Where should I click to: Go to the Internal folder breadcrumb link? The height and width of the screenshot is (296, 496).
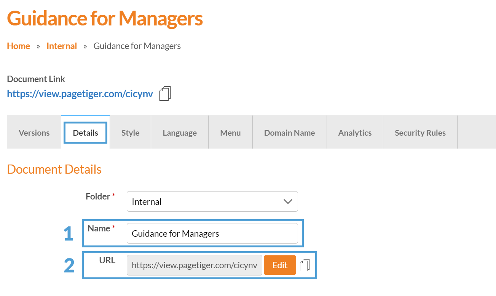pyautogui.click(x=62, y=46)
